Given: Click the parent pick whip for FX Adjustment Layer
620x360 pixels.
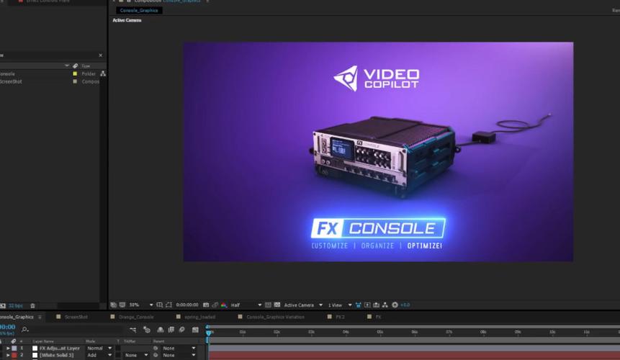Looking at the screenshot, I should point(156,348).
